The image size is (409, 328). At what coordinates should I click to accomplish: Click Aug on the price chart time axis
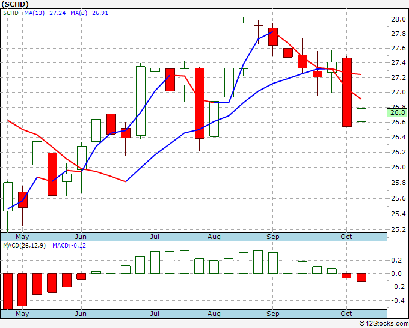coord(214,237)
